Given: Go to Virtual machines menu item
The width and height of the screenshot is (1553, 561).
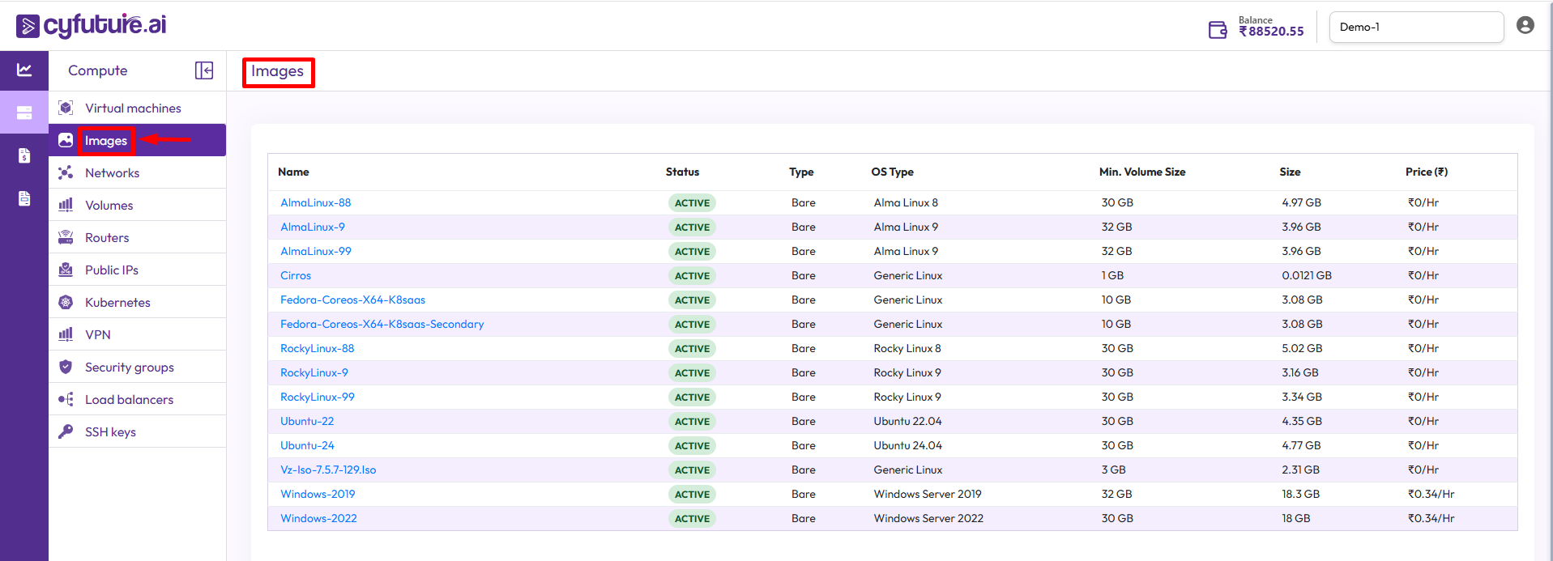Looking at the screenshot, I should coord(133,108).
